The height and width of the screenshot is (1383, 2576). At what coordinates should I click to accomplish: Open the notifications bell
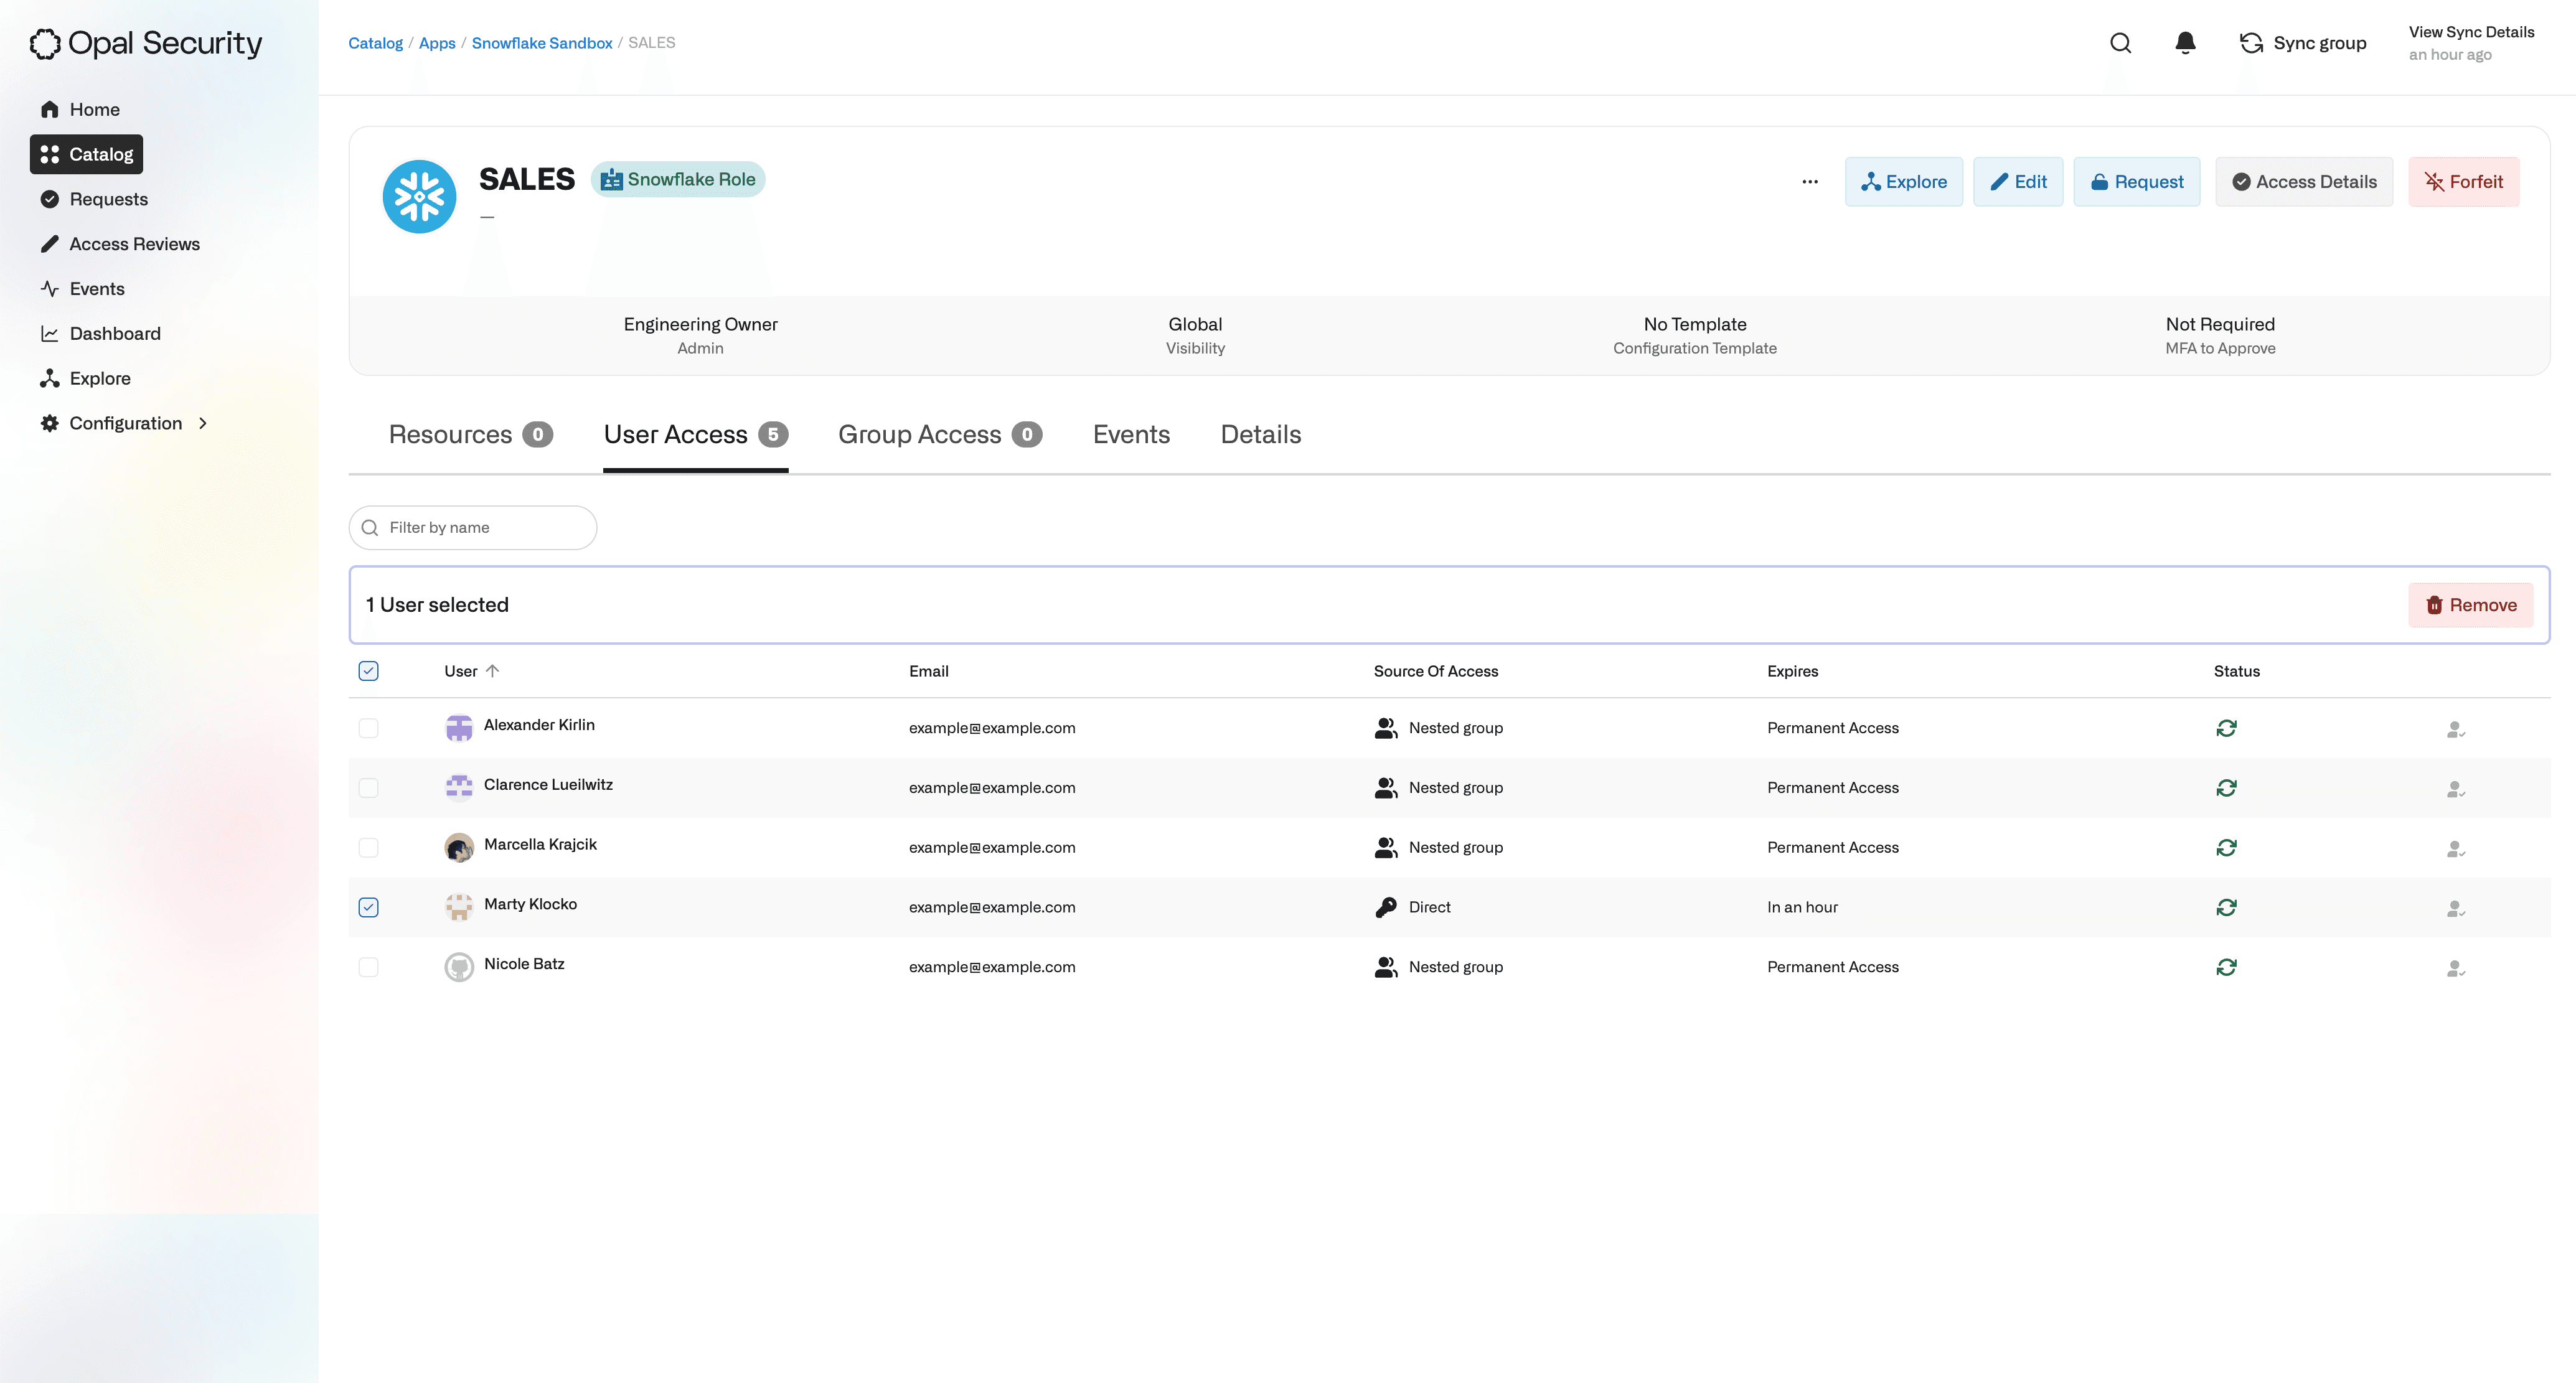pyautogui.click(x=2185, y=43)
